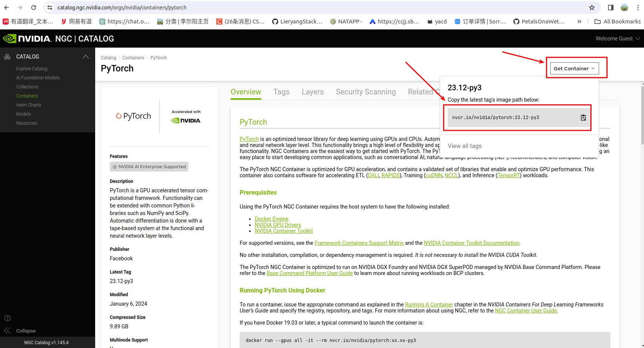Open the PyTorch link in overview paragraph
Image resolution: width=644 pixels, height=348 pixels.
(x=249, y=139)
